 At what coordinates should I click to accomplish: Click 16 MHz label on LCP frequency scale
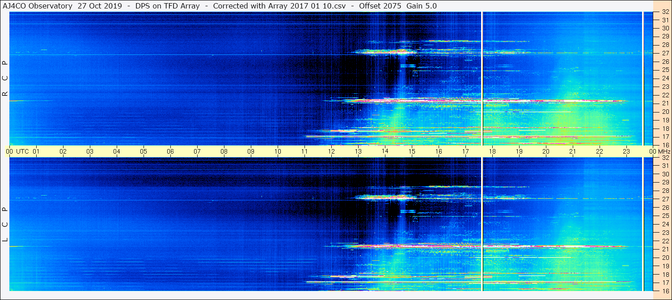[665, 291]
